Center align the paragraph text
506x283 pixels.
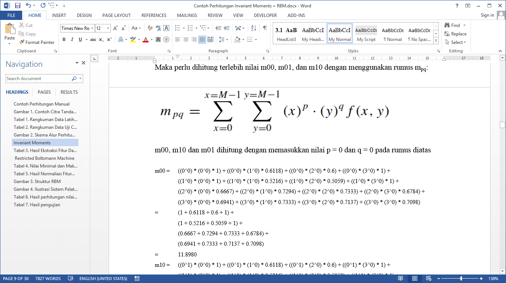[186, 39]
